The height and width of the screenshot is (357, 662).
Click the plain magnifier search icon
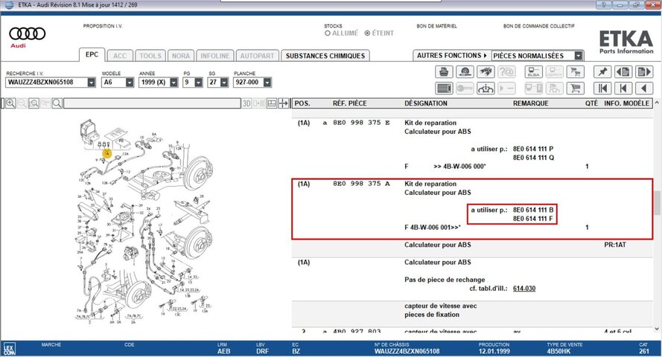[x=57, y=103]
